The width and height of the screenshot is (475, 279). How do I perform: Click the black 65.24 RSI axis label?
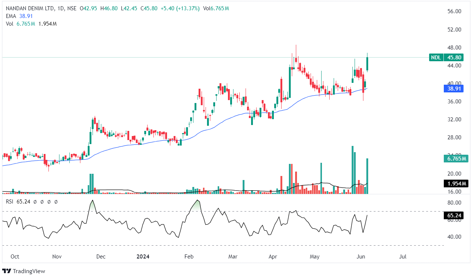(453, 216)
